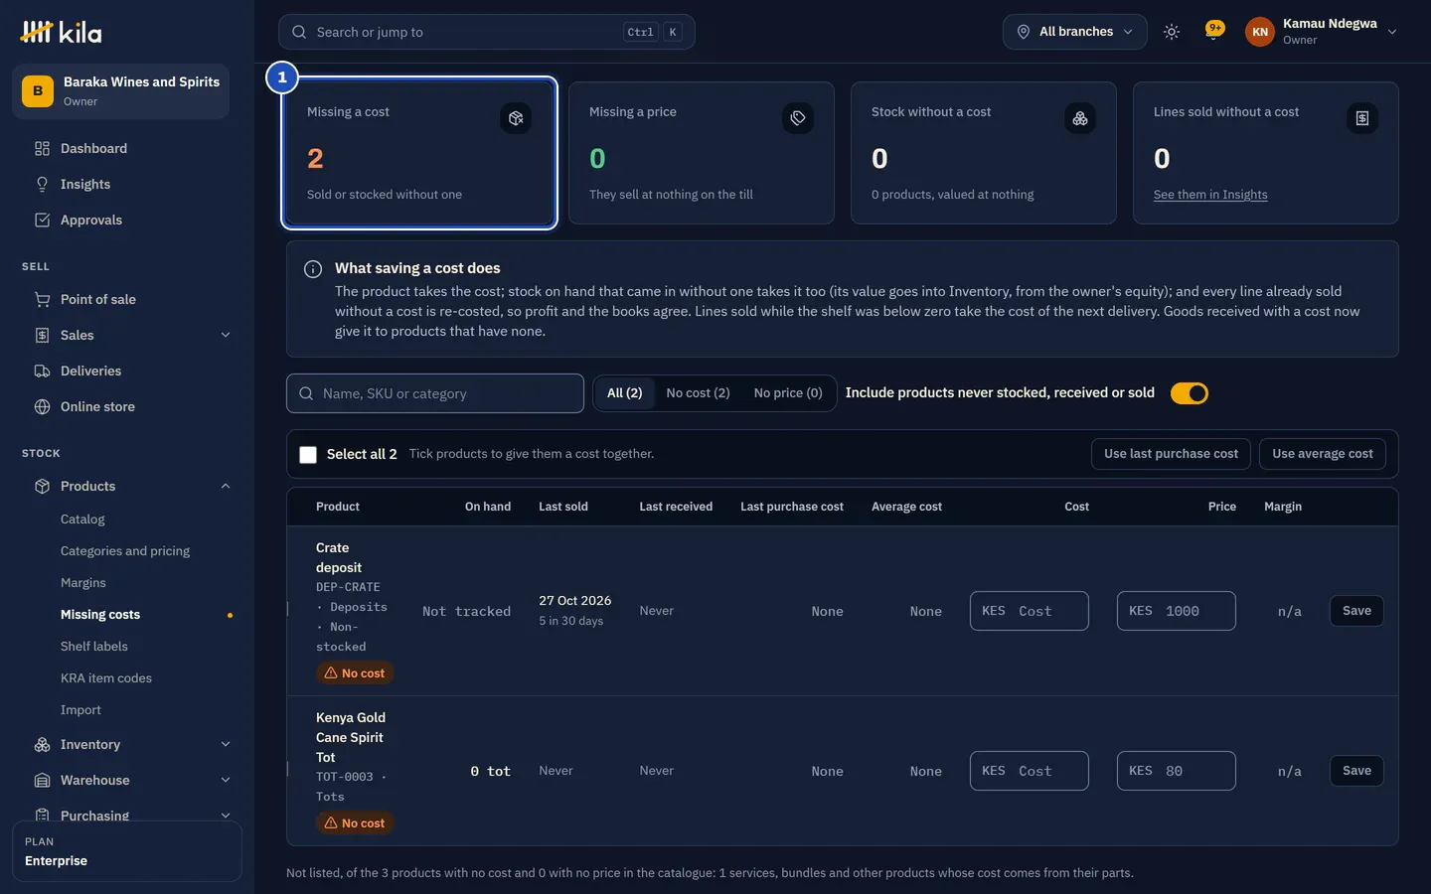Select the No cost (2) filter tab
The image size is (1431, 894).
(x=698, y=393)
